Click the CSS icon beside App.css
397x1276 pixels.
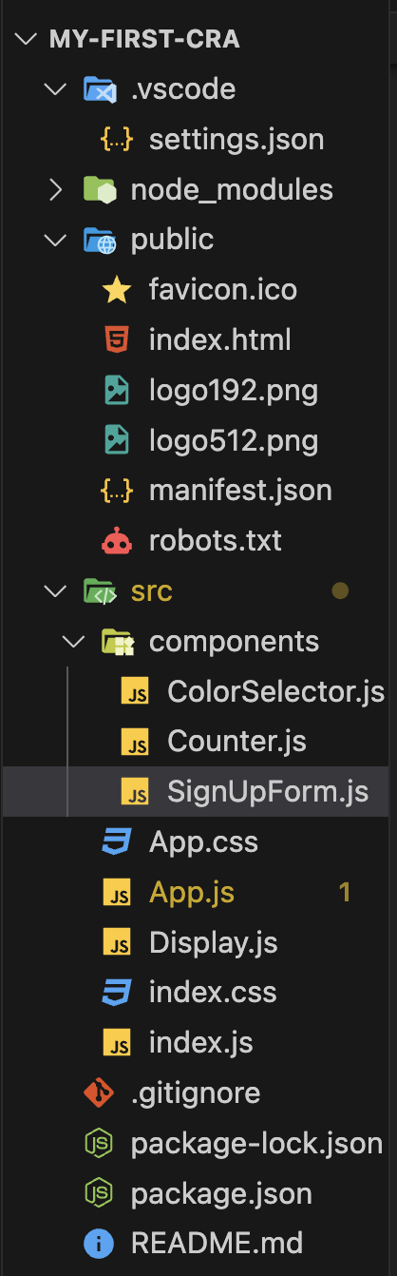tap(116, 841)
